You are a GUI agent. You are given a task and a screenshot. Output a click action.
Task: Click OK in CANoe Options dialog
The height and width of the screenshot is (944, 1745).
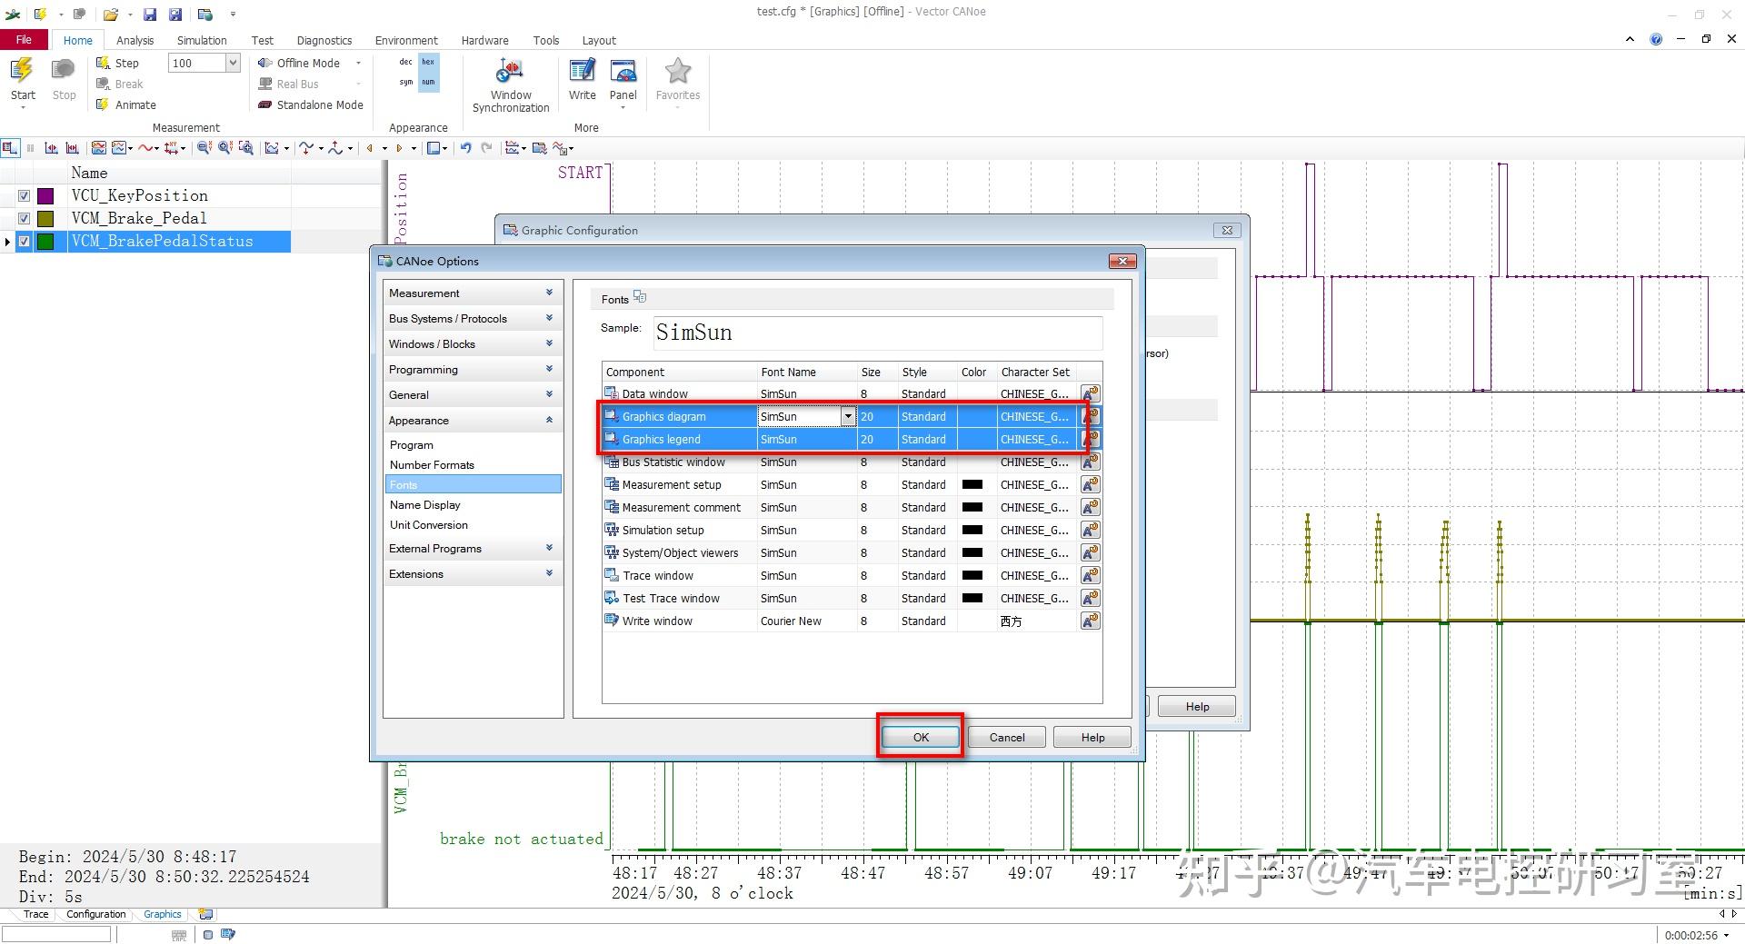tap(920, 737)
